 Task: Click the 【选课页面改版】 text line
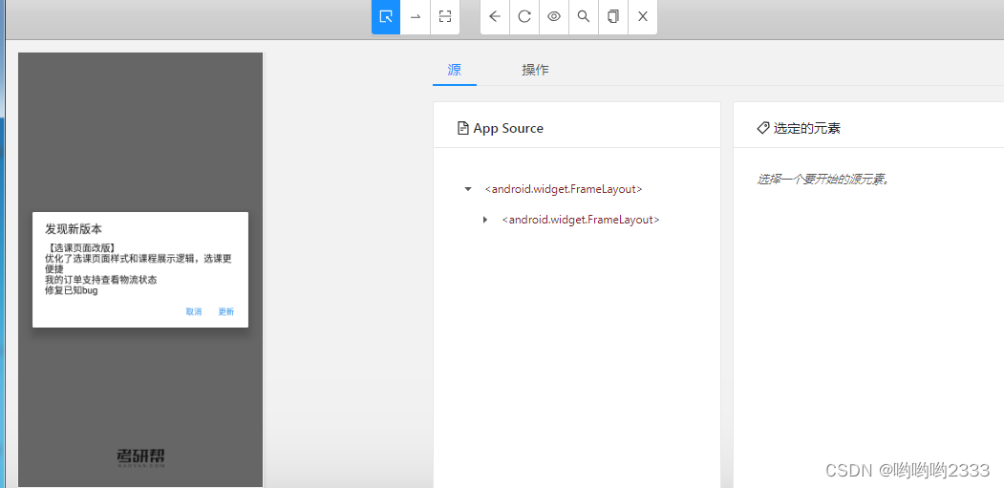click(x=80, y=248)
